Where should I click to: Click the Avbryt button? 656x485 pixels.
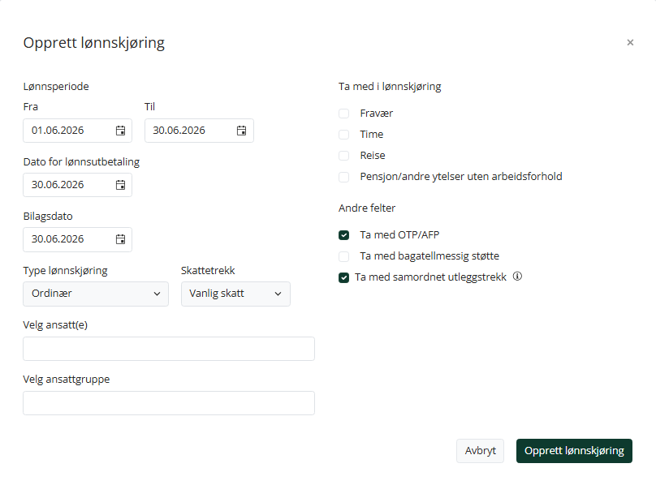pos(481,451)
